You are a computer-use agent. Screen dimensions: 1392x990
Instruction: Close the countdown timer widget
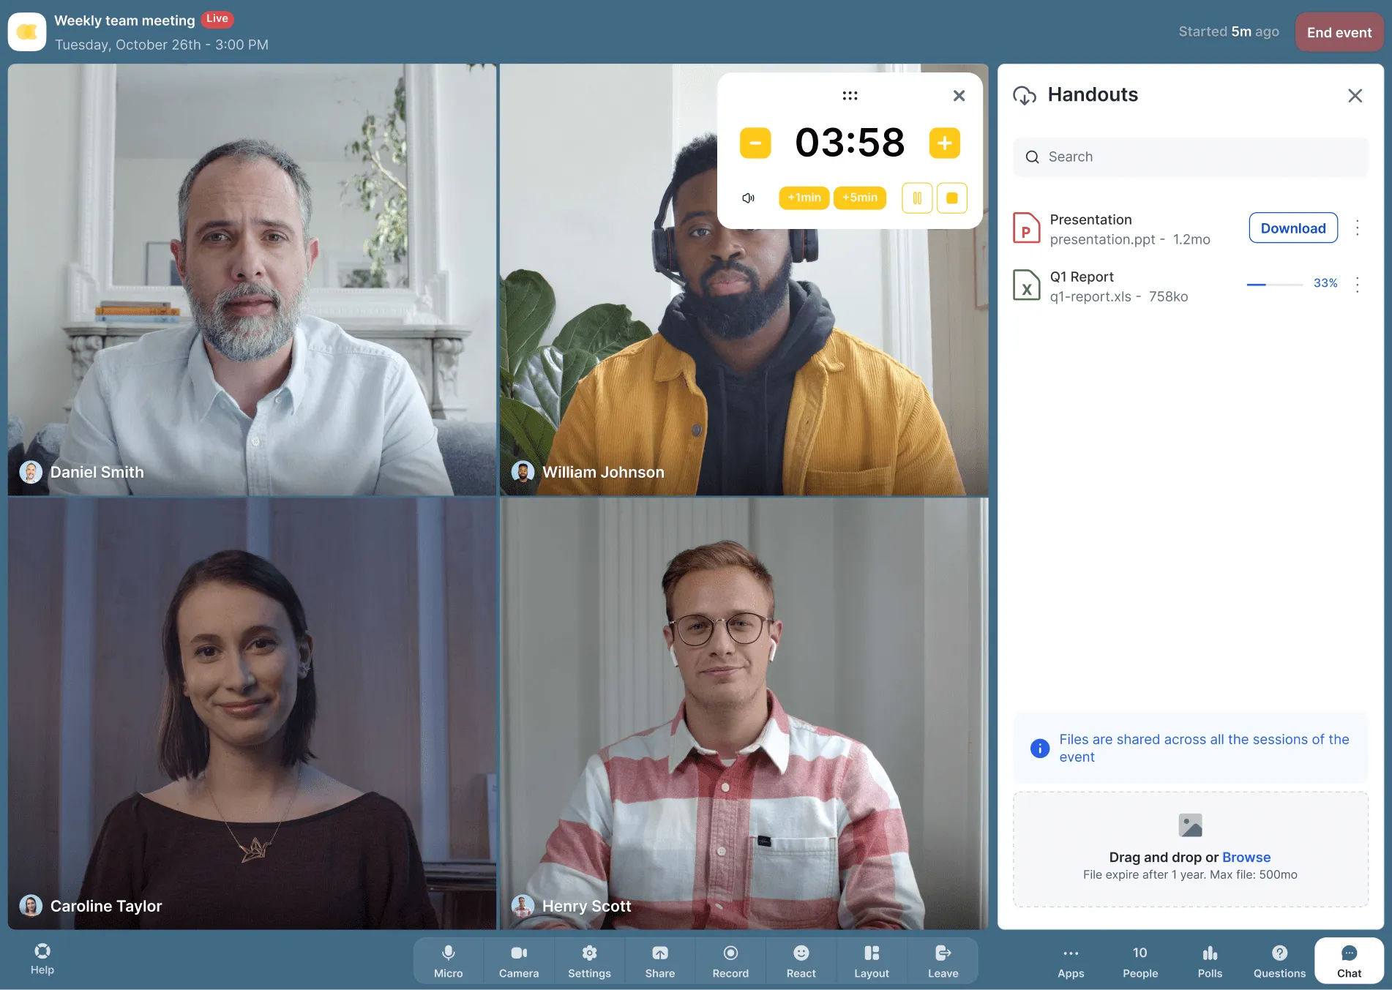click(959, 95)
